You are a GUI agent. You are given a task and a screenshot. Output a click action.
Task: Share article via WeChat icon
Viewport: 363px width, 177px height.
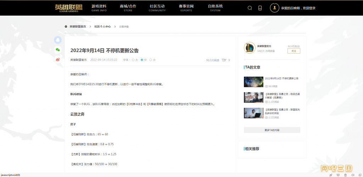pos(58,50)
